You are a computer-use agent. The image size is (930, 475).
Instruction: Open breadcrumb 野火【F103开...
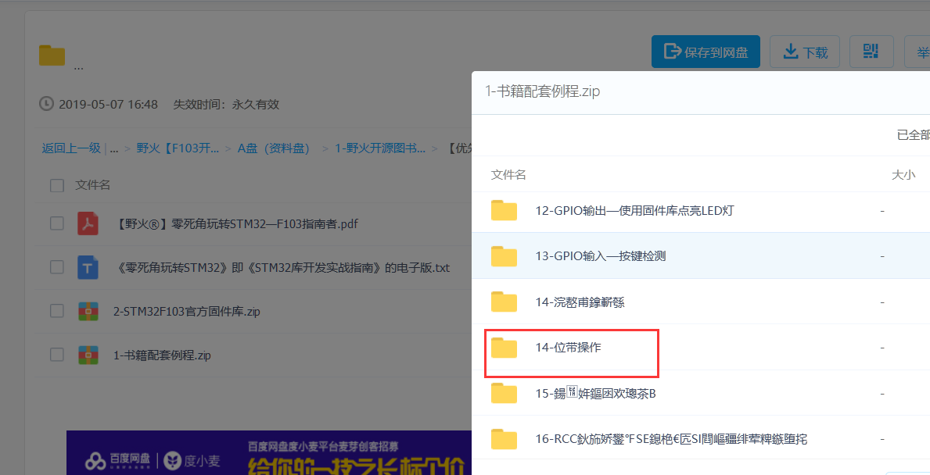click(178, 148)
